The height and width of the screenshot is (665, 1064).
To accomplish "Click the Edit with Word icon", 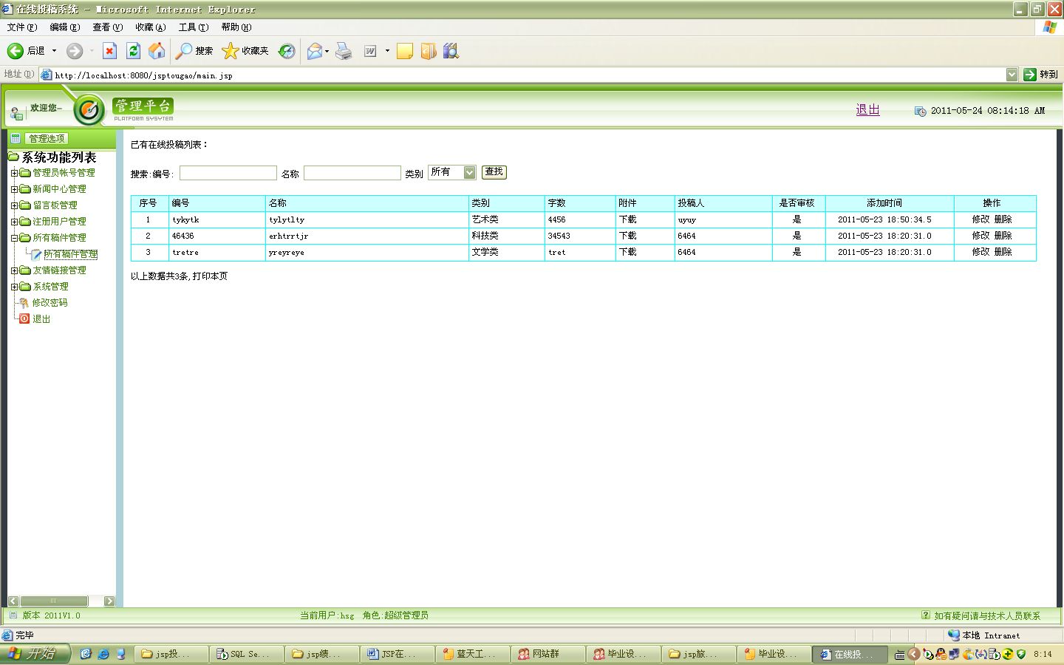I will [x=370, y=51].
